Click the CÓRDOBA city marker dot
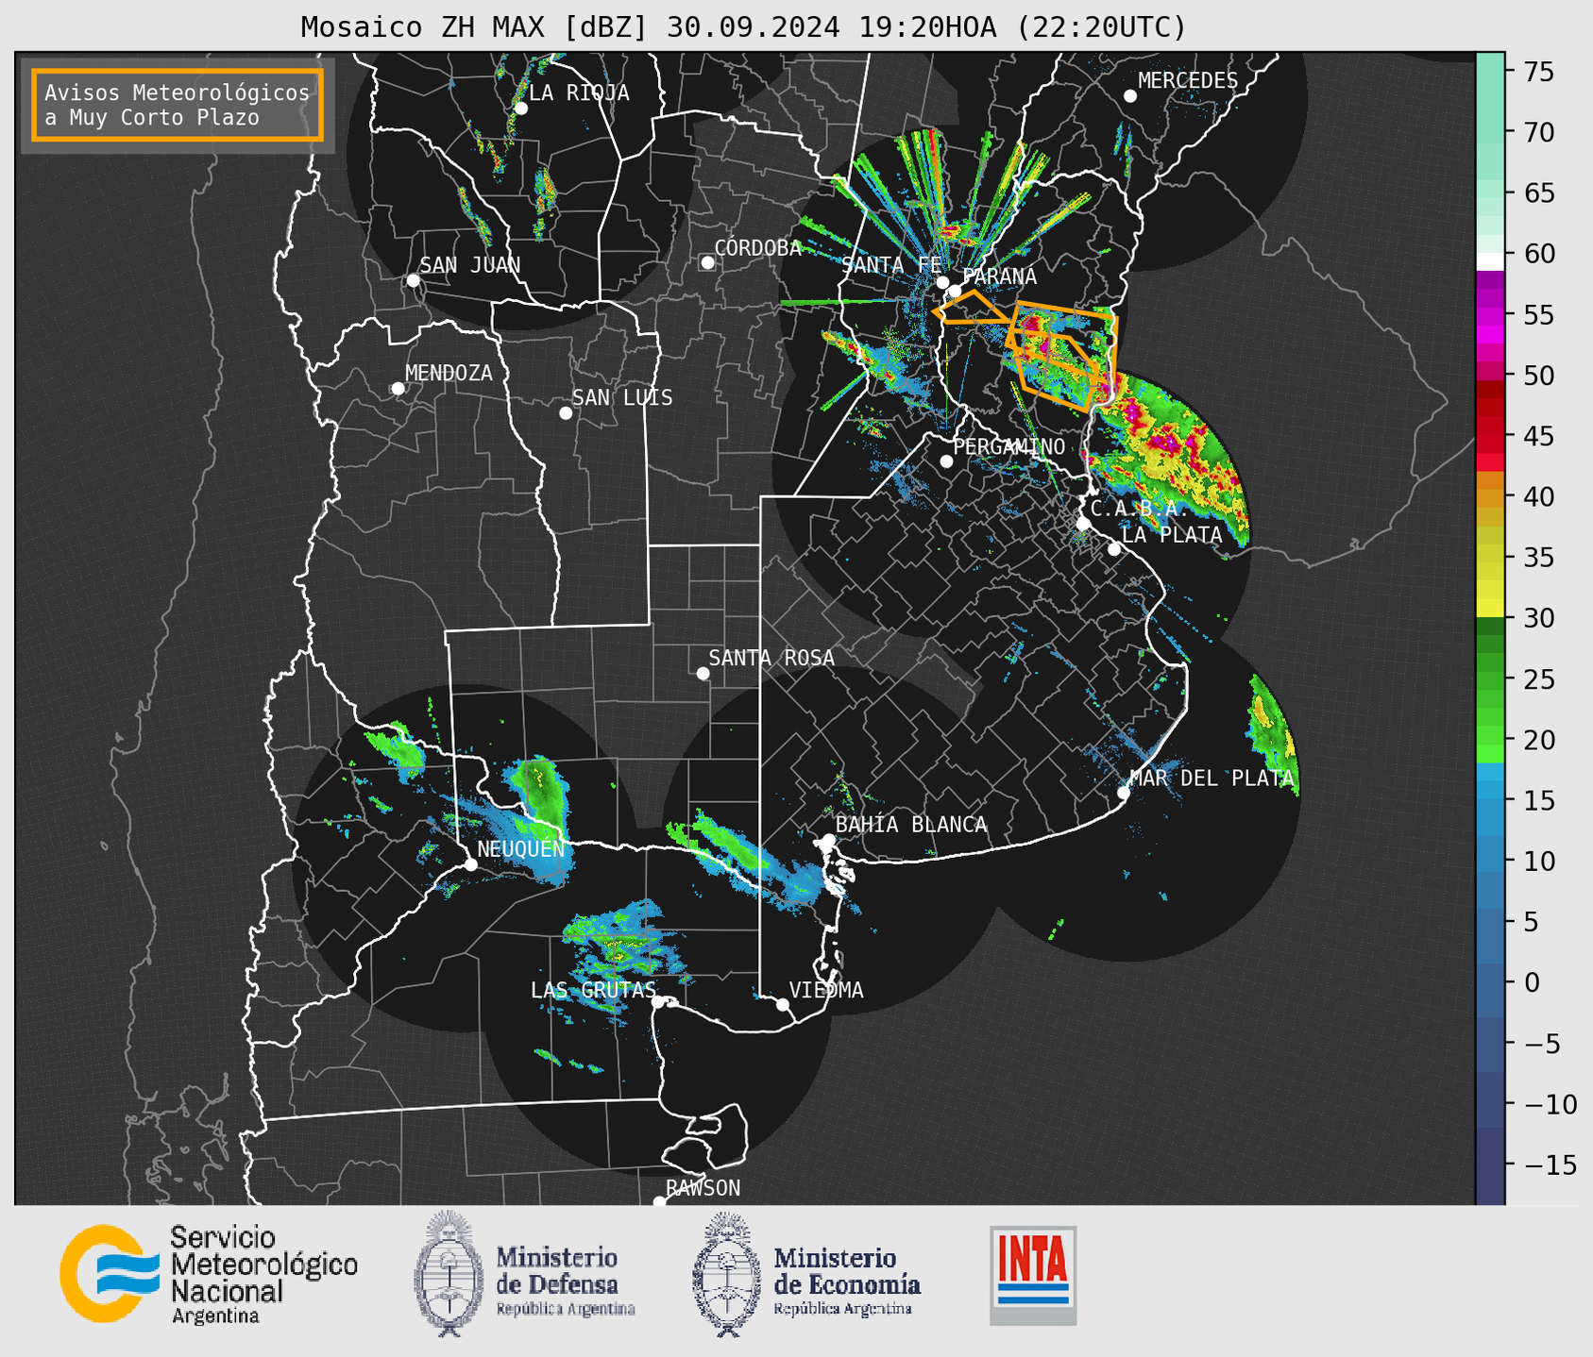Screen dimensions: 1593x1357 pyautogui.click(x=707, y=262)
